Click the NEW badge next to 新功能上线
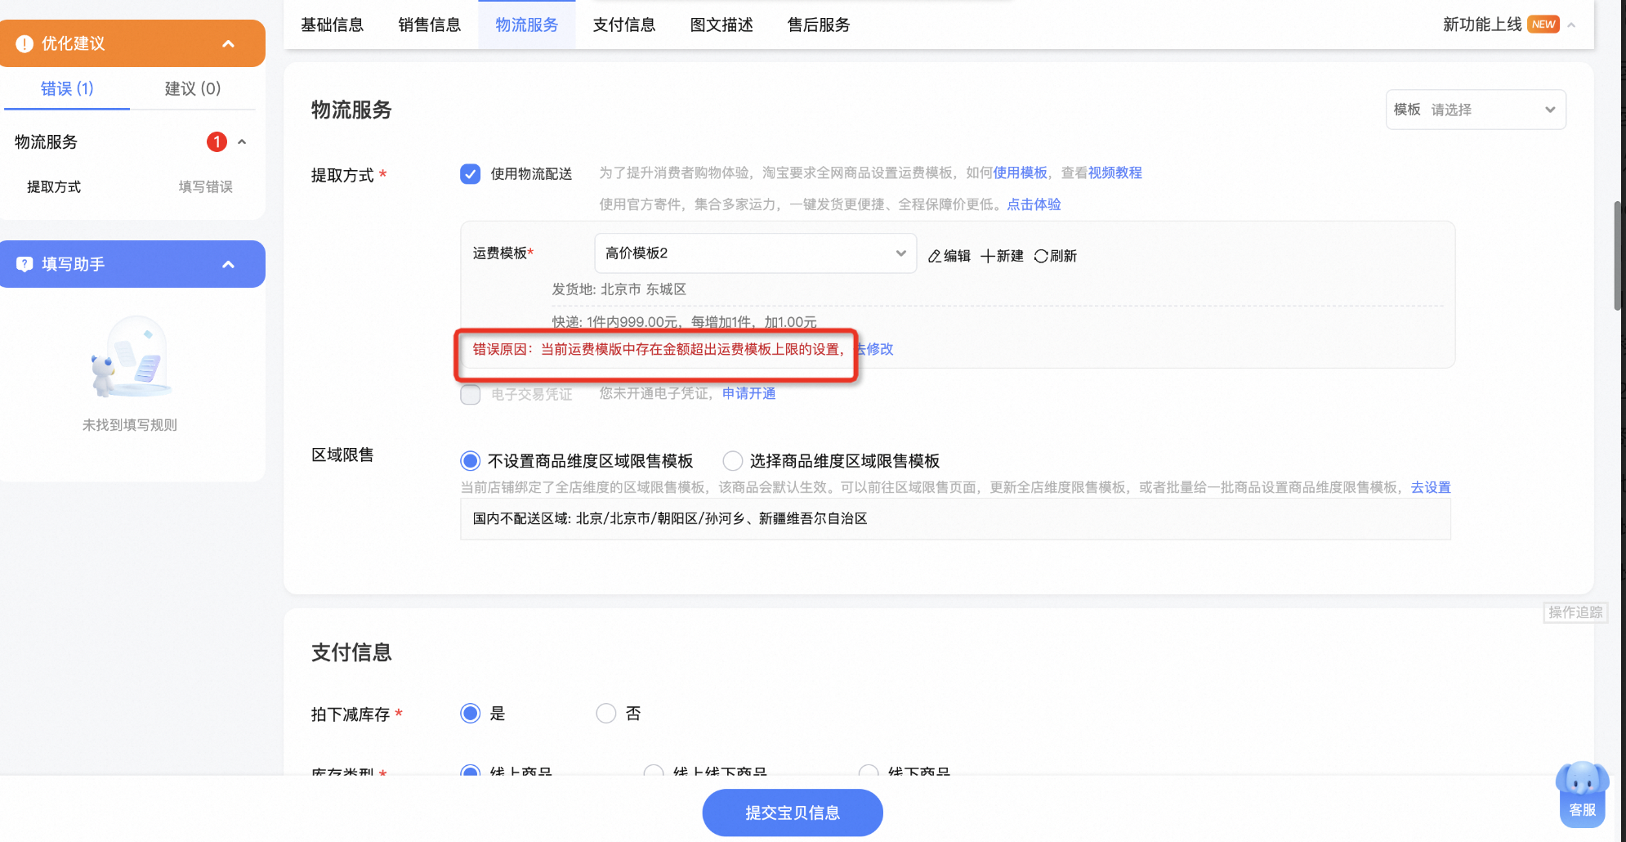The width and height of the screenshot is (1626, 842). (1543, 25)
